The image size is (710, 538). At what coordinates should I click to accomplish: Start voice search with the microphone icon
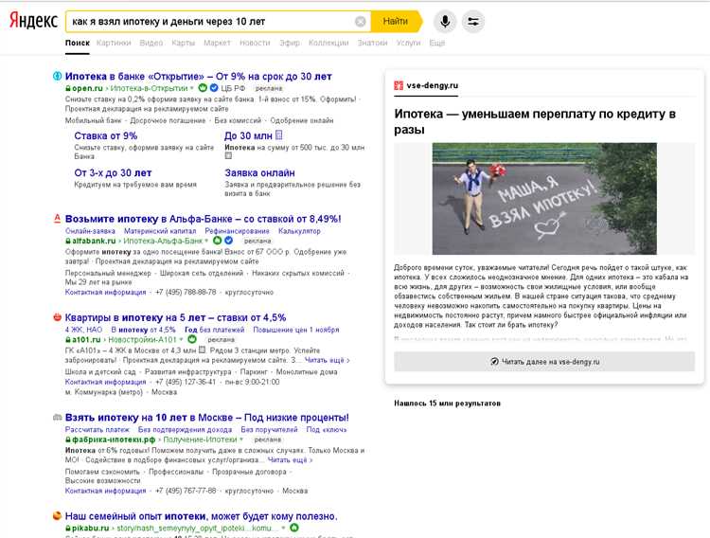[x=445, y=21]
